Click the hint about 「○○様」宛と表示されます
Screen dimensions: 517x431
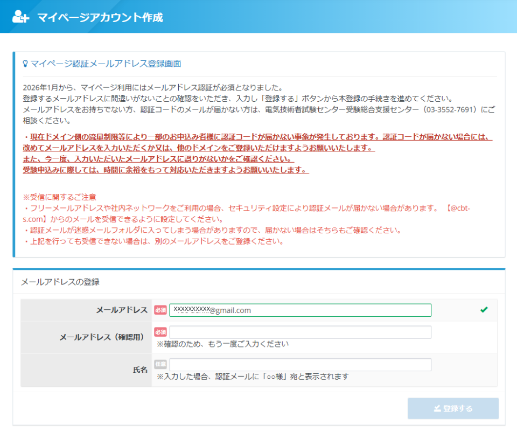(x=253, y=376)
